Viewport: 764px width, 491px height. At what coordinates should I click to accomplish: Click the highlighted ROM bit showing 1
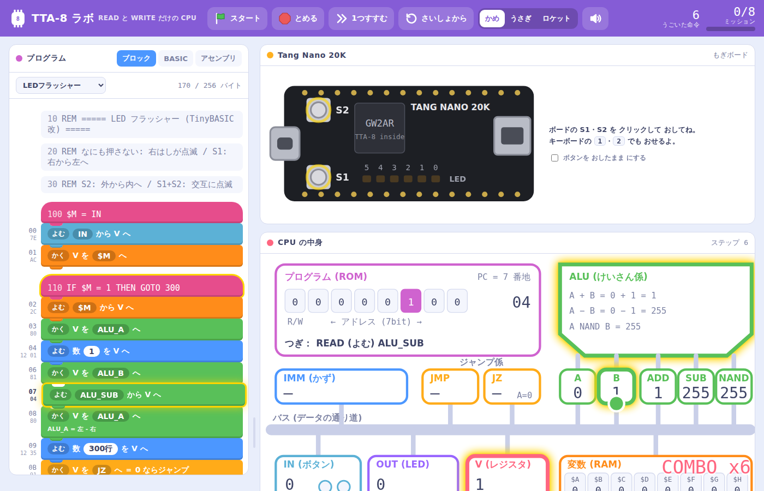[411, 301]
